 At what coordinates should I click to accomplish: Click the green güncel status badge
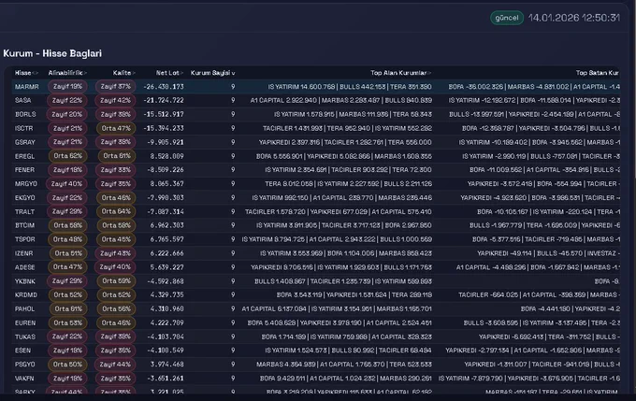(507, 18)
